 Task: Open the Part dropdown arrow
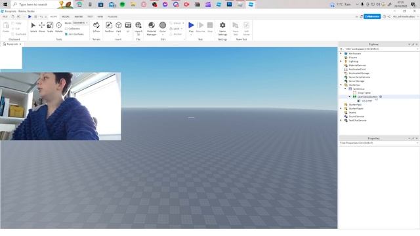point(118,35)
